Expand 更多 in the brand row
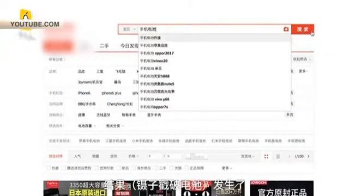The height and width of the screenshot is (196, 349). (x=303, y=71)
